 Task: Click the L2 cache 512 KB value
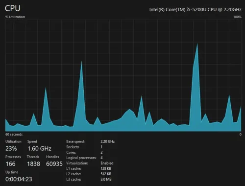(106, 174)
